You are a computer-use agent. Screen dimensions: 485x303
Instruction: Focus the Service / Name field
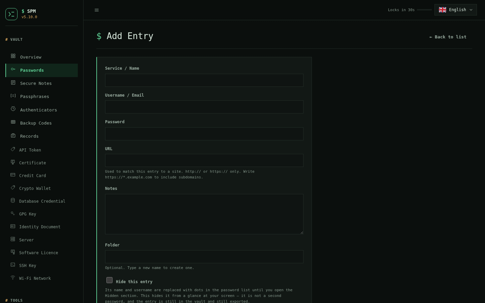click(x=204, y=80)
